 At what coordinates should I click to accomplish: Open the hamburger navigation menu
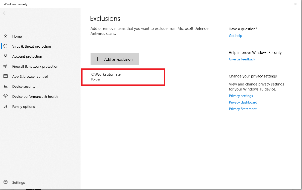pos(5,24)
